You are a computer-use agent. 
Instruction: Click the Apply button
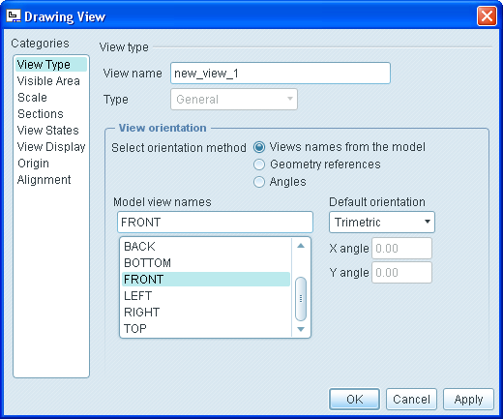(468, 399)
